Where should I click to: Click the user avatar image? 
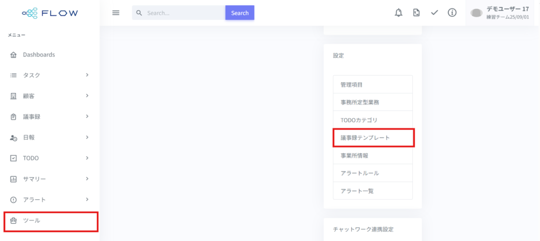pyautogui.click(x=476, y=13)
